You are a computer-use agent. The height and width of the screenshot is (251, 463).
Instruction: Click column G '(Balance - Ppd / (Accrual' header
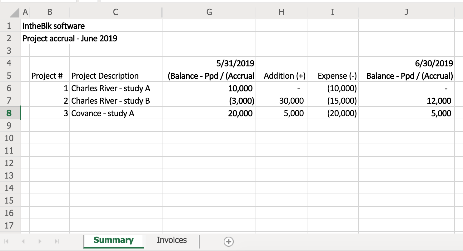tap(209, 76)
